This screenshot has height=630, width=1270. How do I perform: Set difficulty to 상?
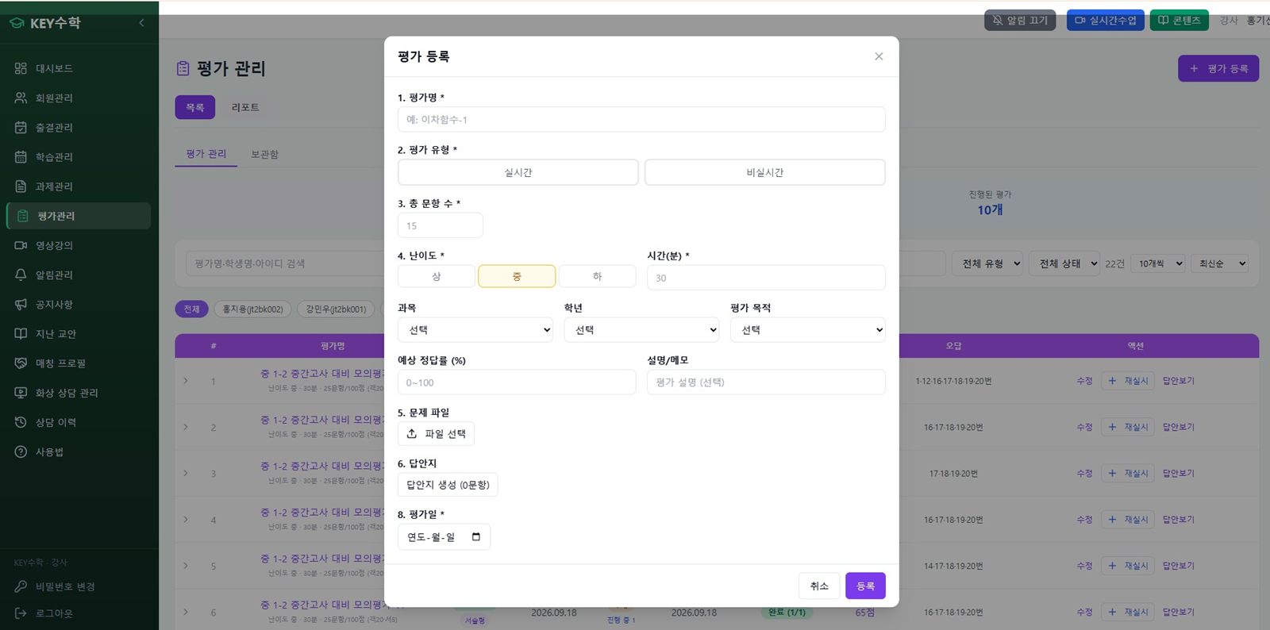click(x=437, y=276)
